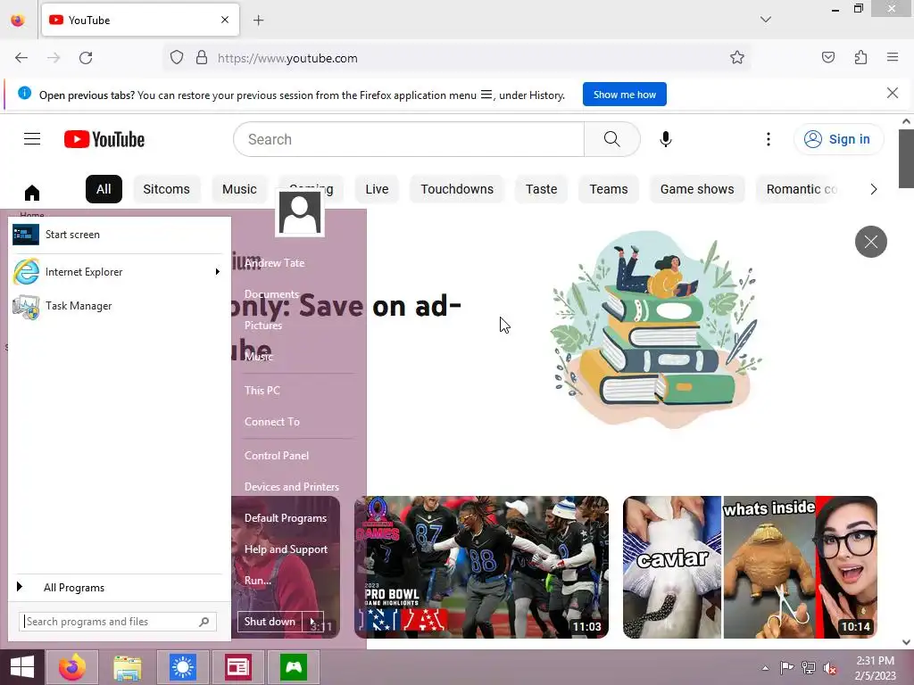The height and width of the screenshot is (685, 914).
Task: Open the Firefox application hamburger menu
Action: point(893,57)
